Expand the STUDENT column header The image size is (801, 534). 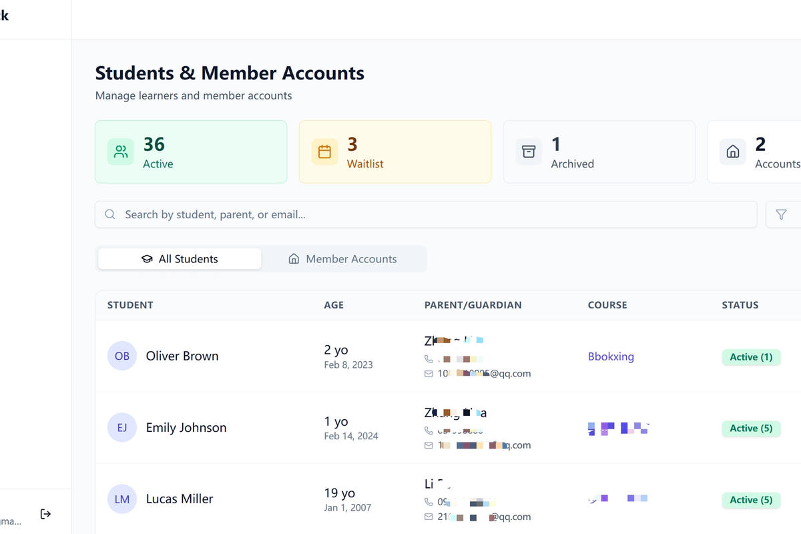(130, 305)
